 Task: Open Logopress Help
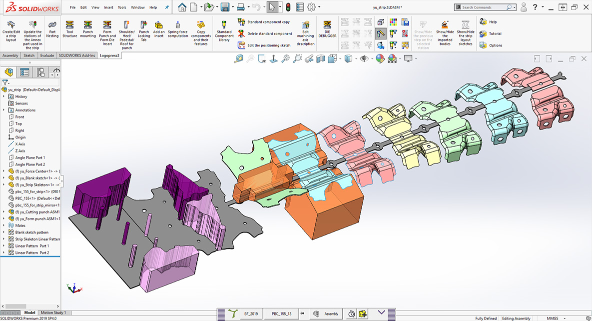[x=488, y=22]
